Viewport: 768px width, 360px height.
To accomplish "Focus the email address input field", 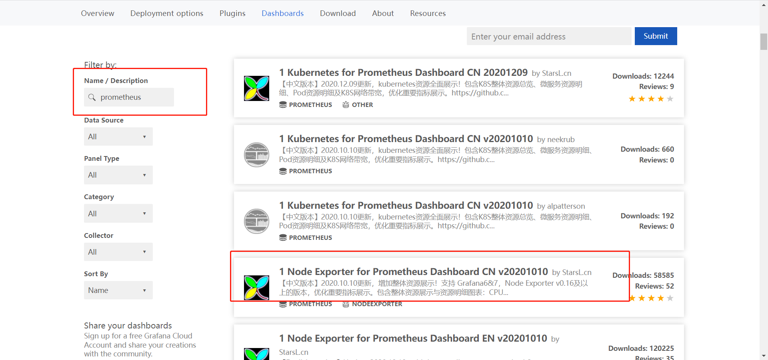I will (x=549, y=36).
